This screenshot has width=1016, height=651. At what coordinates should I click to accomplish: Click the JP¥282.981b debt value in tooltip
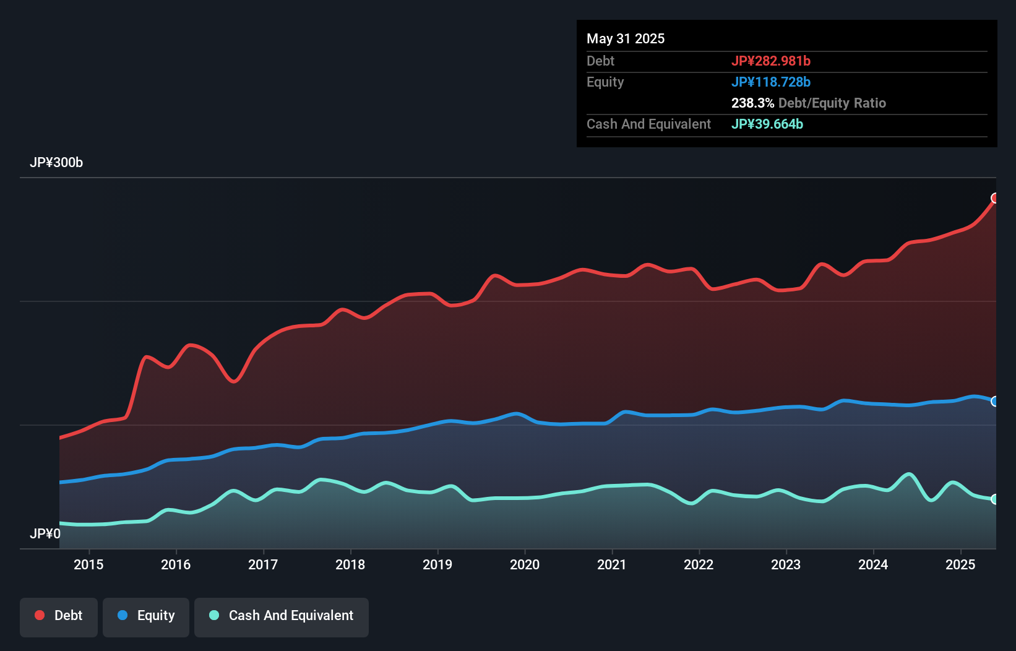(770, 61)
